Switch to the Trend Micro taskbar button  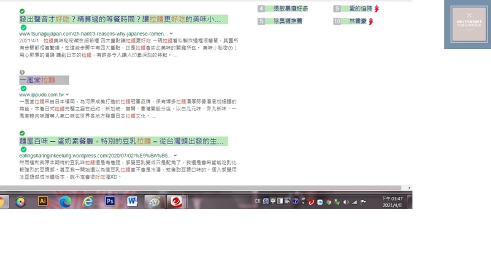(x=176, y=202)
